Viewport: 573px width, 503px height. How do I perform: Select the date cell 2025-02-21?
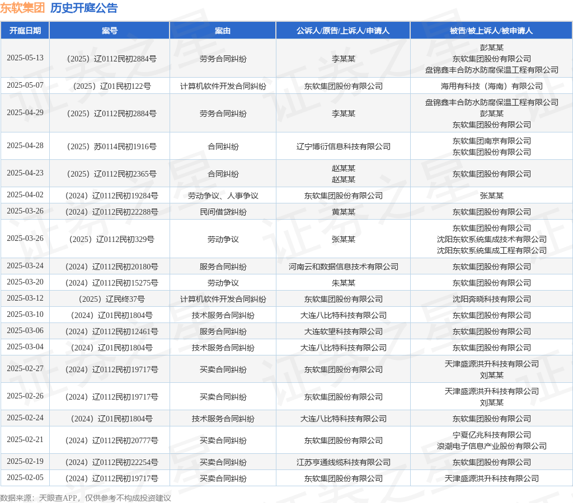(x=25, y=439)
